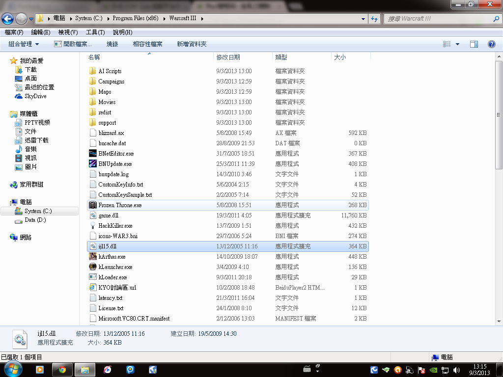Open the 檔案(F) menu
The height and width of the screenshot is (377, 503).
pos(14,32)
